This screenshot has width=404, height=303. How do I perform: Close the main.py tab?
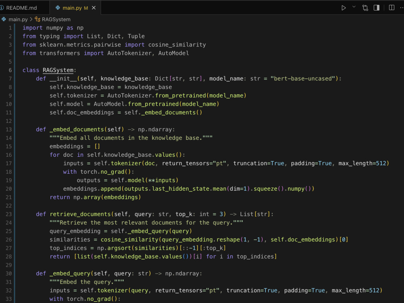point(94,8)
